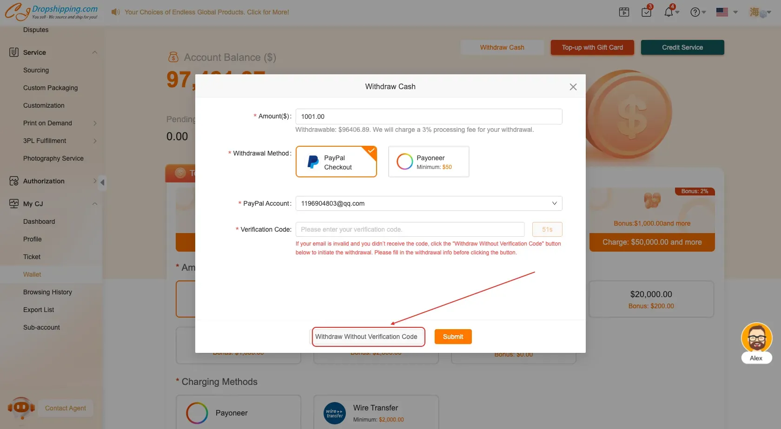The height and width of the screenshot is (429, 781).
Task: Click the speaker announcement icon
Action: pos(115,12)
